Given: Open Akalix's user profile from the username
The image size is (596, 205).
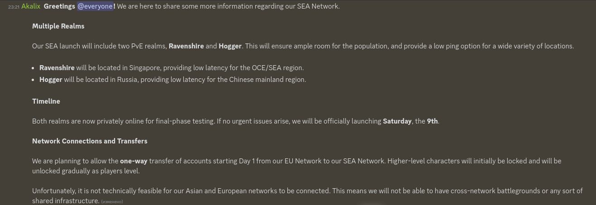Looking at the screenshot, I should point(31,6).
